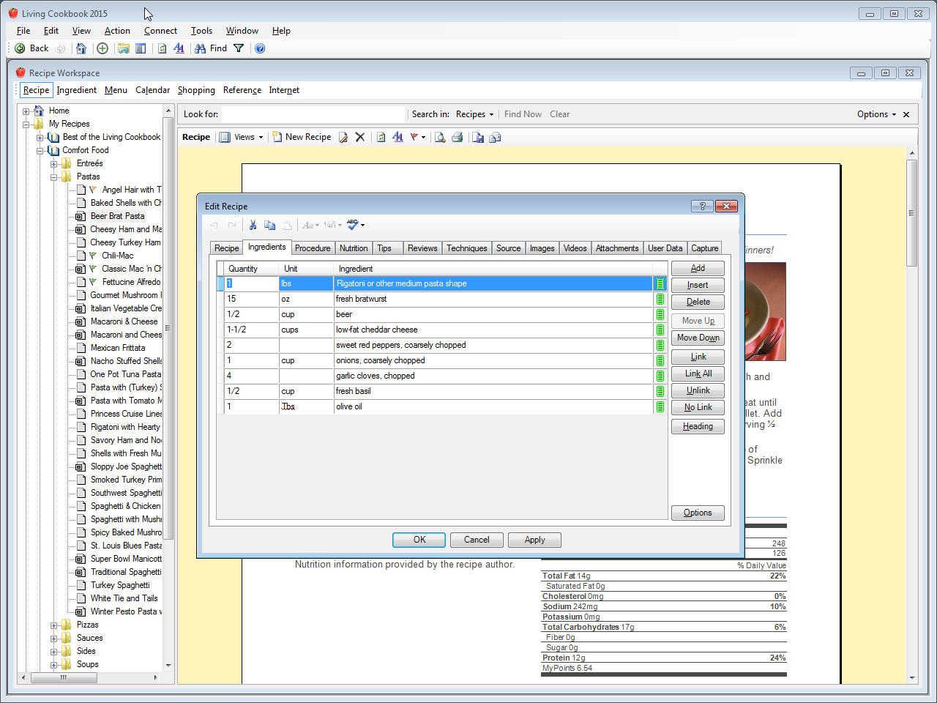Image resolution: width=937 pixels, height=703 pixels.
Task: Switch to the Procedure tab
Action: (x=313, y=248)
